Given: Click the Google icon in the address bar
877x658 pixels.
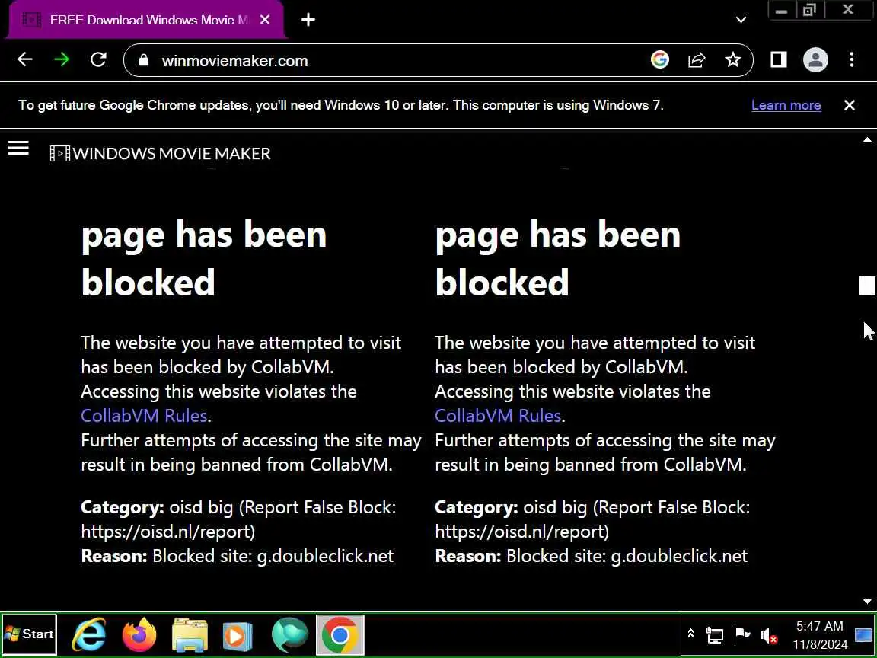Looking at the screenshot, I should (x=660, y=60).
